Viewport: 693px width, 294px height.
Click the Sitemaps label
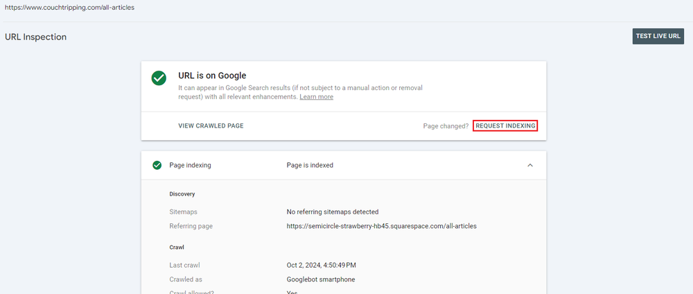[183, 211]
